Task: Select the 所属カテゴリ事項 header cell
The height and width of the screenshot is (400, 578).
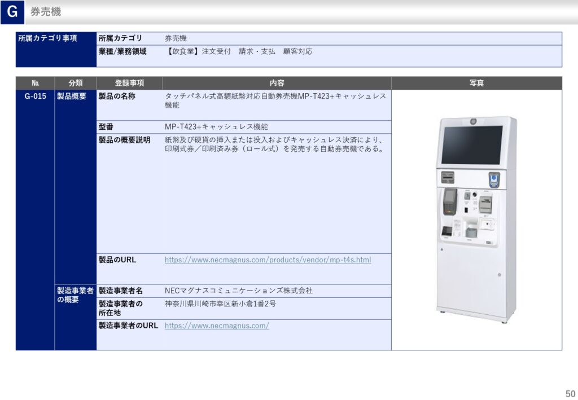Action: 48,38
